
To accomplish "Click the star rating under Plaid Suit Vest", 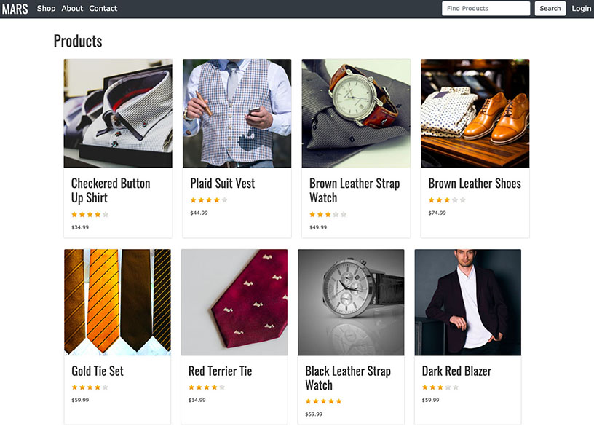I will click(209, 200).
